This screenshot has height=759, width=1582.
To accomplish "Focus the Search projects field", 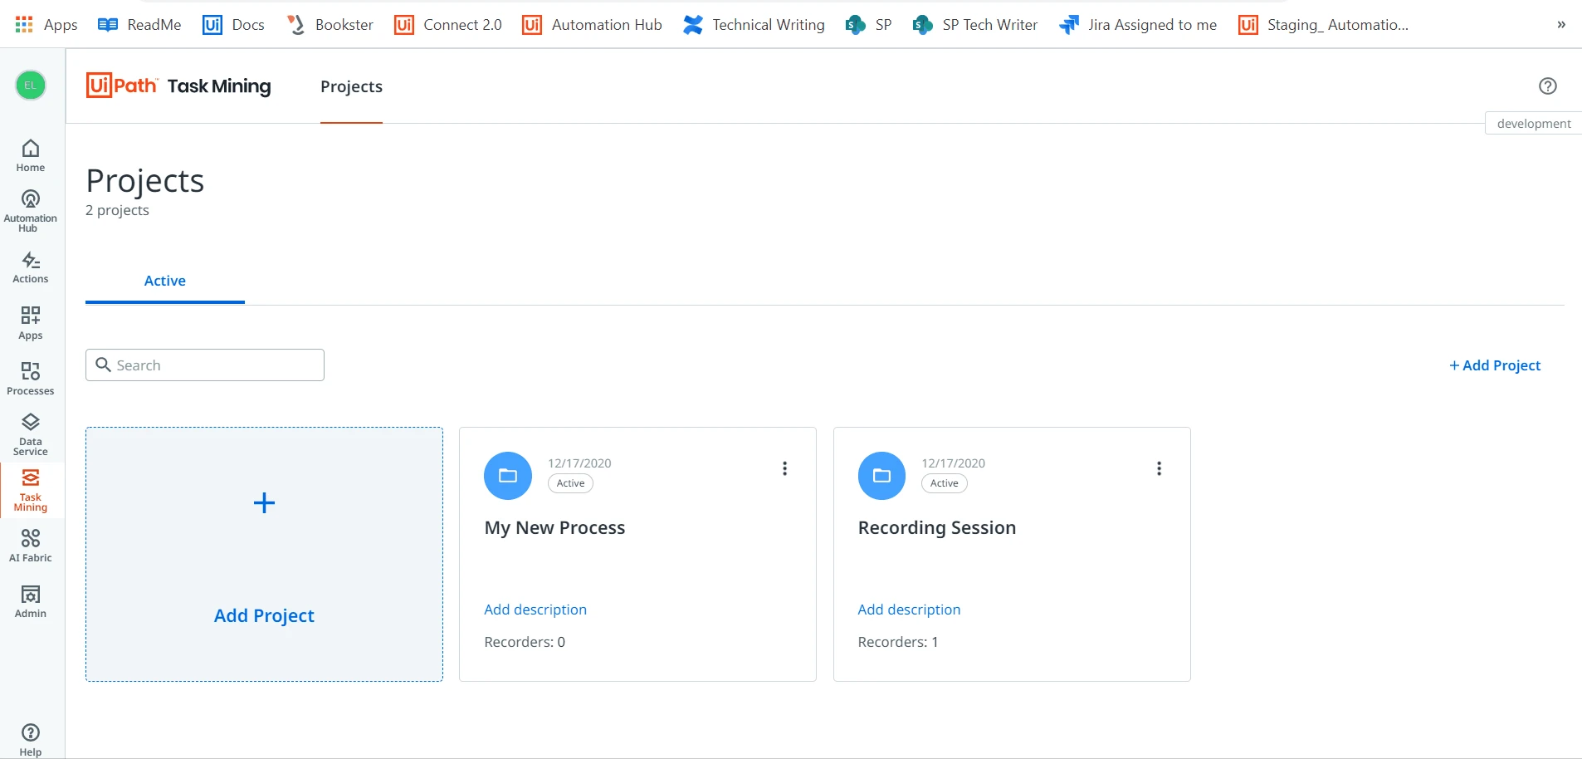I will (205, 365).
